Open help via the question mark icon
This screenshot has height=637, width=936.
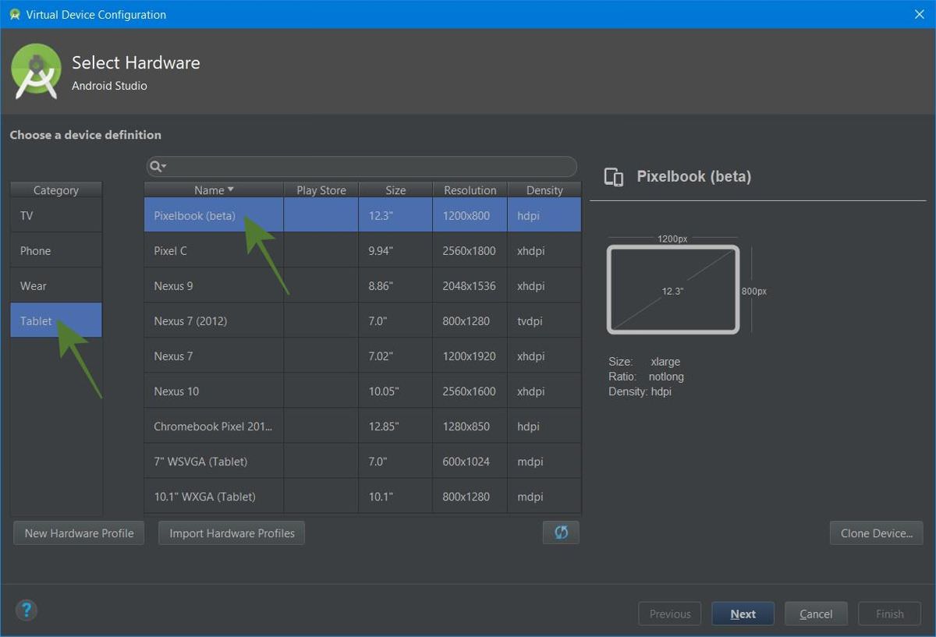point(27,610)
